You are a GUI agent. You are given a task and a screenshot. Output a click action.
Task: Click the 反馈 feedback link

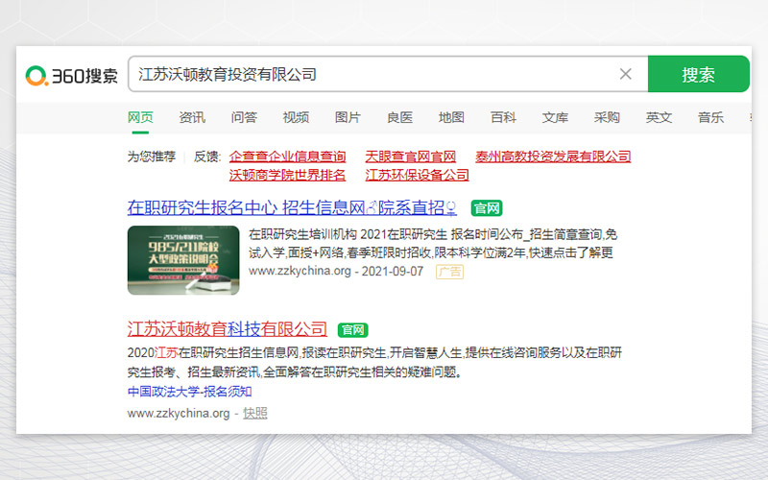pos(206,156)
